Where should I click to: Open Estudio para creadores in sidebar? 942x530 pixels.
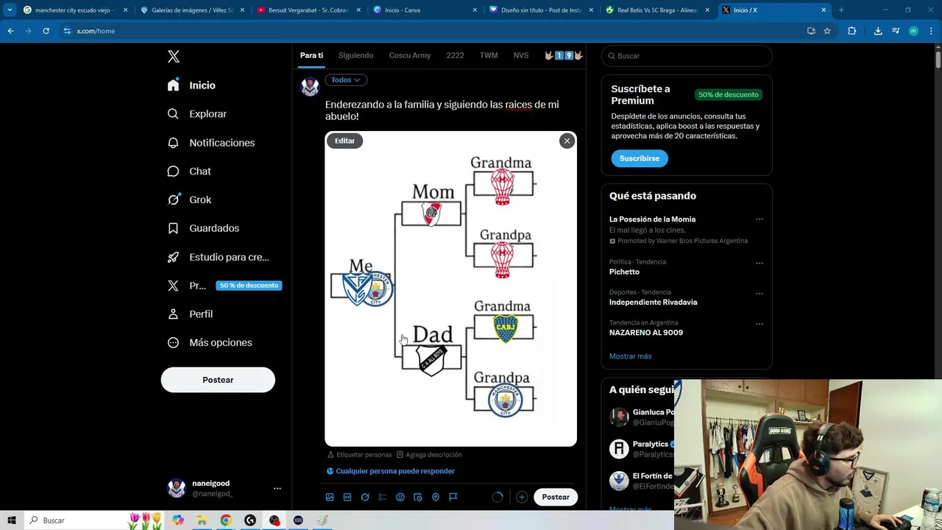click(219, 257)
